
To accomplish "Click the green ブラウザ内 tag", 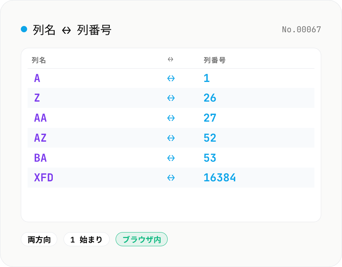I will click(142, 239).
